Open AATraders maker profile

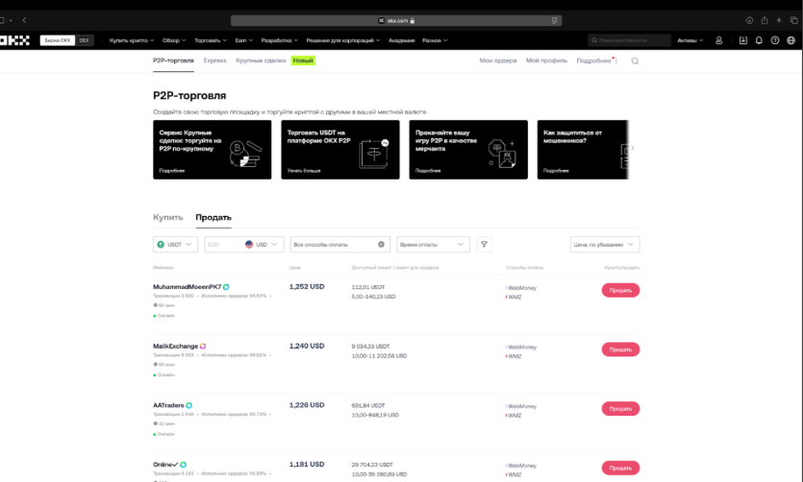[168, 405]
